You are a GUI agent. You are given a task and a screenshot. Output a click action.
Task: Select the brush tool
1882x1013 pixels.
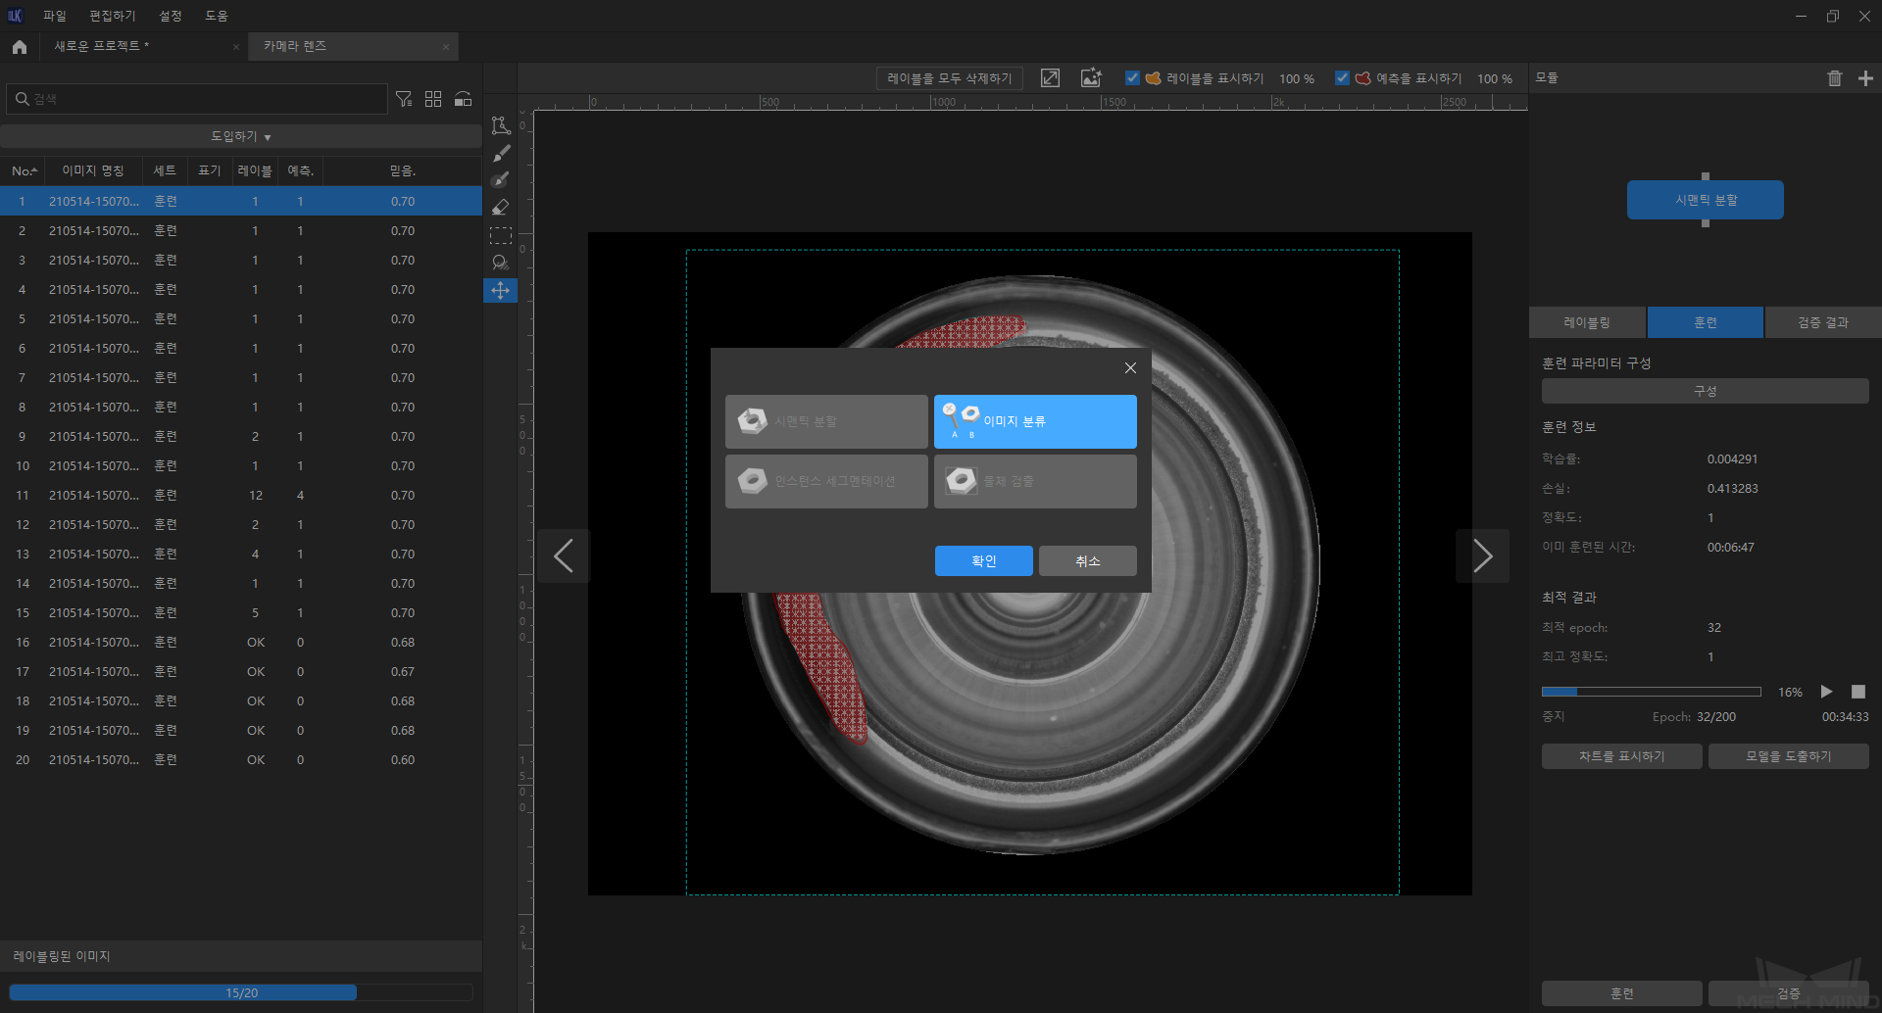click(x=501, y=153)
